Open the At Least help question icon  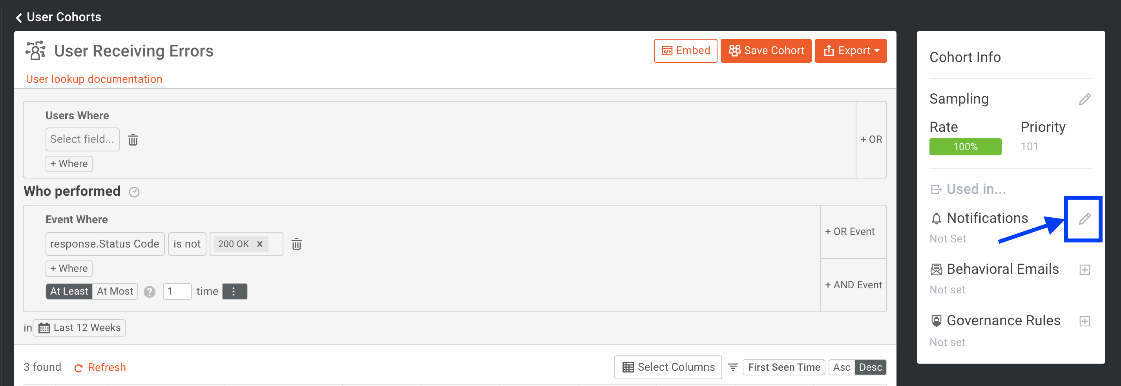(x=149, y=292)
